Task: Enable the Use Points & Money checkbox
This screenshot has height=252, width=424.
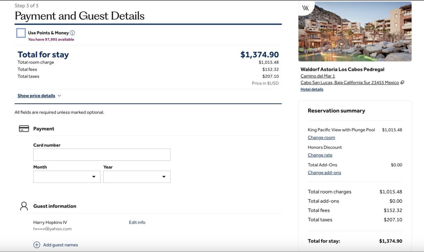Action: pyautogui.click(x=21, y=33)
